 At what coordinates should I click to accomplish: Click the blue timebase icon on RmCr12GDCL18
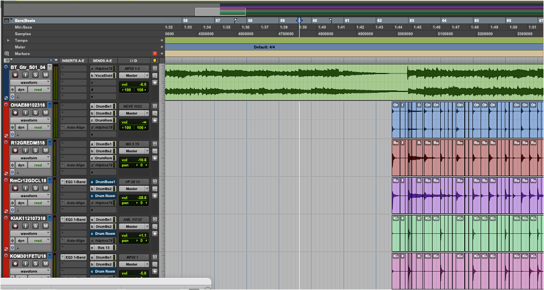[x=12, y=210]
